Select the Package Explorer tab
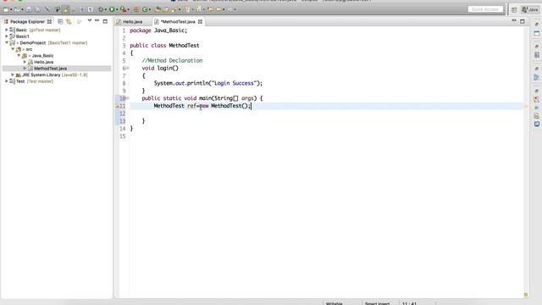Image resolution: width=542 pixels, height=305 pixels. (28, 21)
